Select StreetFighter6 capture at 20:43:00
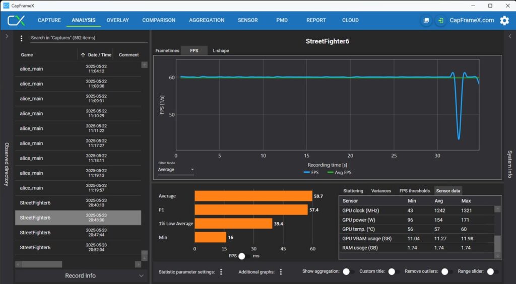516x284 pixels. click(x=78, y=218)
